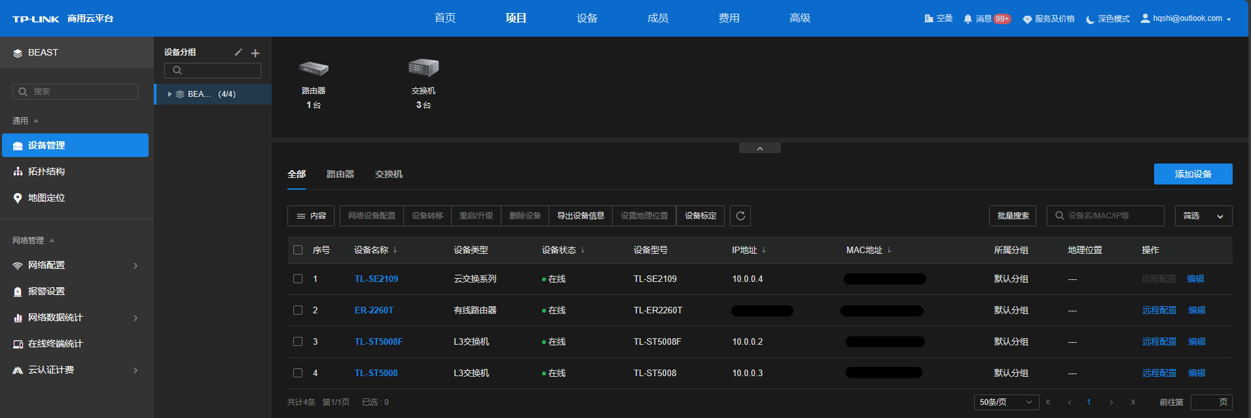Open topology structure in sidebar
Viewport: 1251px width, 418px height.
point(46,171)
